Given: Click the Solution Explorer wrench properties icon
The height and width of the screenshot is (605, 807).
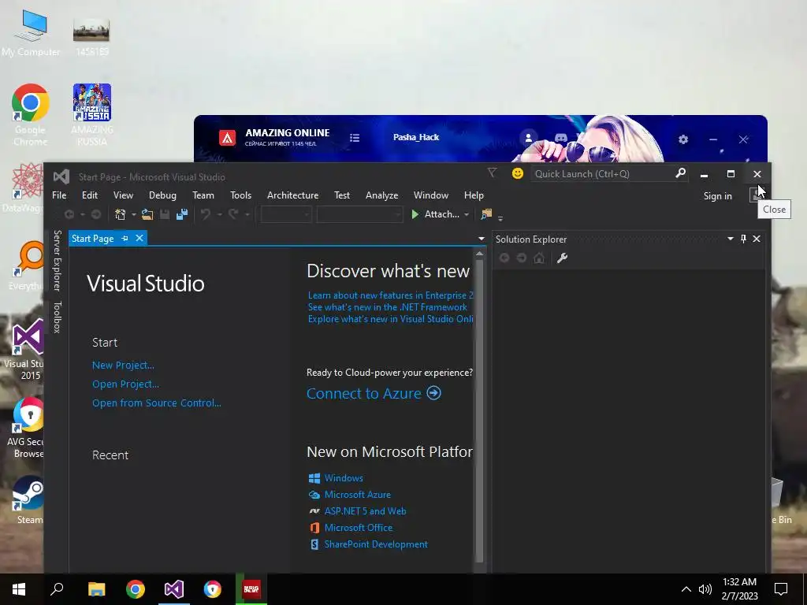Looking at the screenshot, I should 562,258.
